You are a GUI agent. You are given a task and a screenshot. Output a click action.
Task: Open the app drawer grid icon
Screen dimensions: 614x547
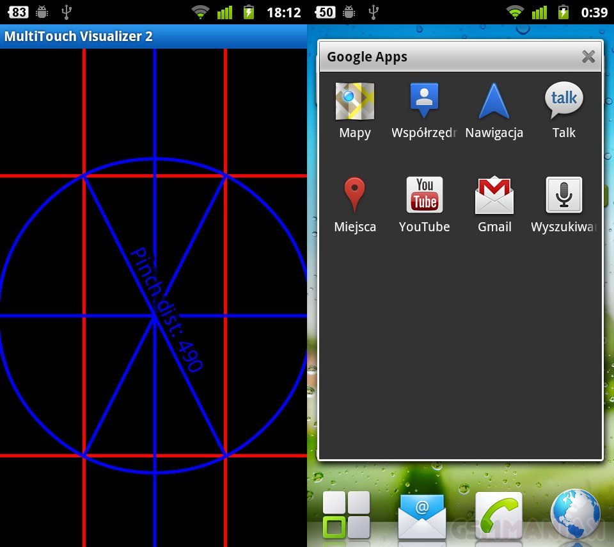tap(346, 514)
